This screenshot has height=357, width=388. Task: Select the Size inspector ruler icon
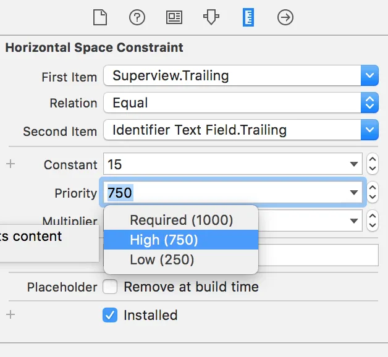pyautogui.click(x=248, y=17)
